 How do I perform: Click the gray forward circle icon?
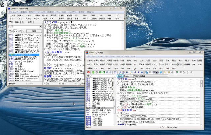tap(97, 72)
